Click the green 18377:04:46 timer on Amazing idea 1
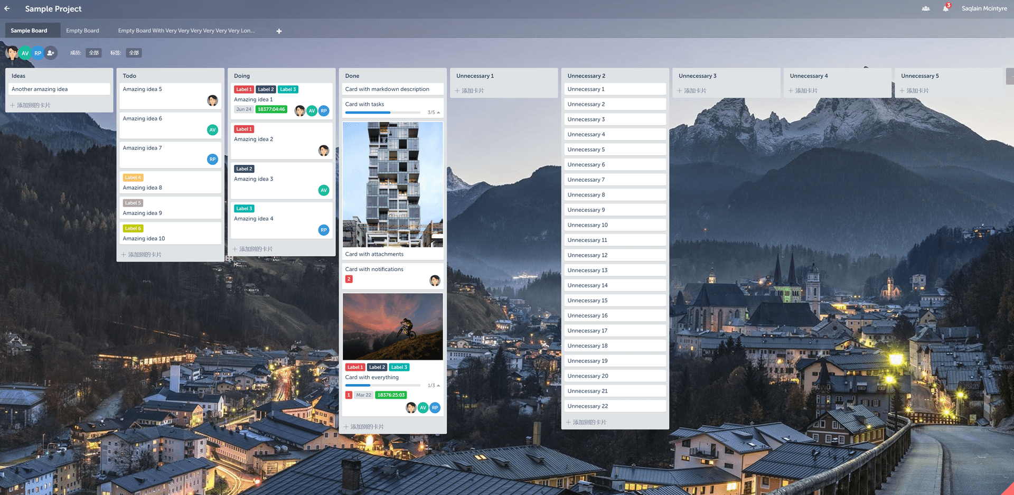Screen dimensions: 1014x495 point(271,109)
